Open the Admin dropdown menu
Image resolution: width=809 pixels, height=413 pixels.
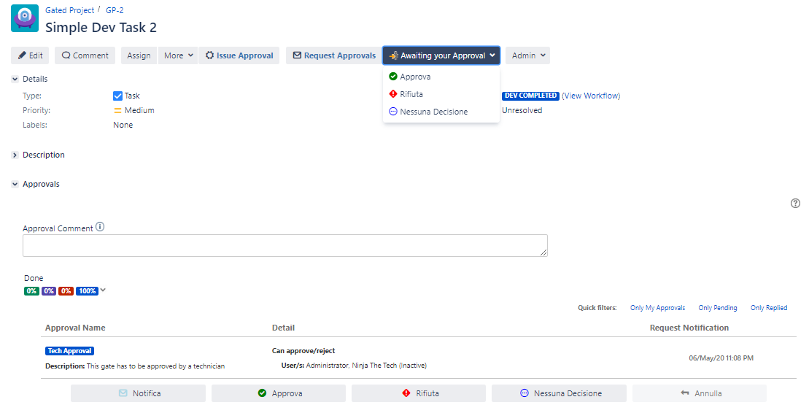[x=527, y=55]
